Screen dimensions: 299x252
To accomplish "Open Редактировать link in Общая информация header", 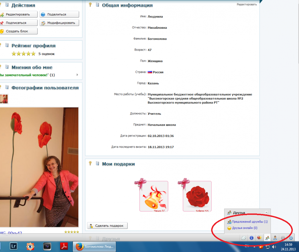I will coord(247,4).
